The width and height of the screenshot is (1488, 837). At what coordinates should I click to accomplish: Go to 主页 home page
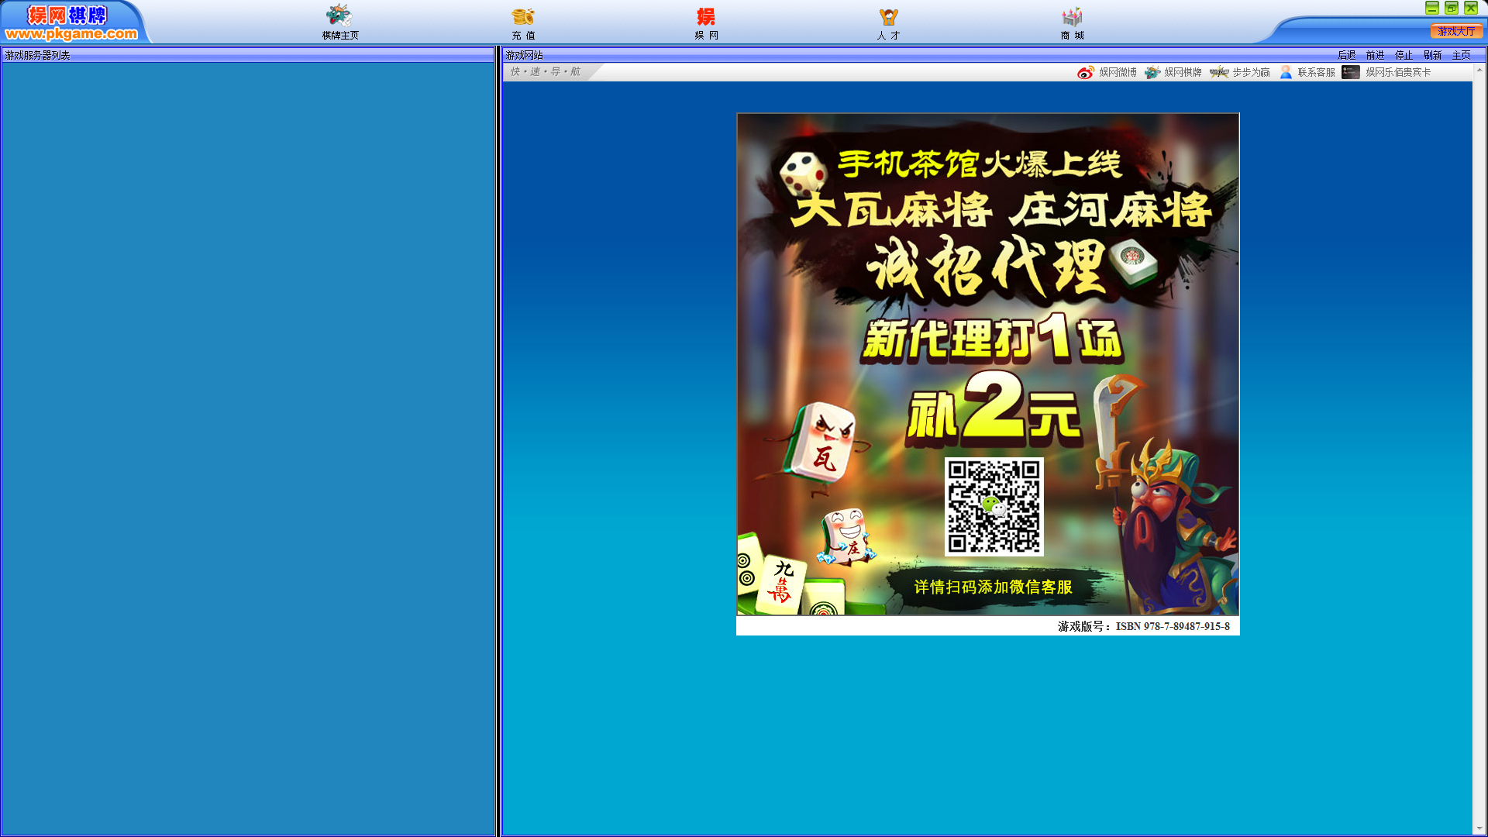tap(1461, 55)
